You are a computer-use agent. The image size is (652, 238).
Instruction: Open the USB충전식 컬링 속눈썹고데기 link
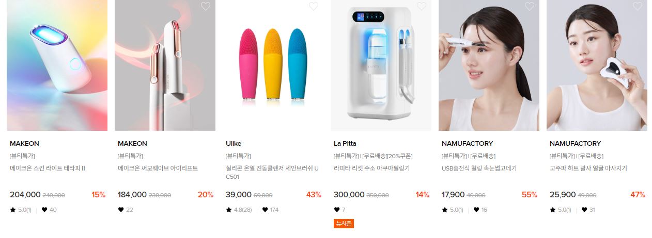click(479, 168)
